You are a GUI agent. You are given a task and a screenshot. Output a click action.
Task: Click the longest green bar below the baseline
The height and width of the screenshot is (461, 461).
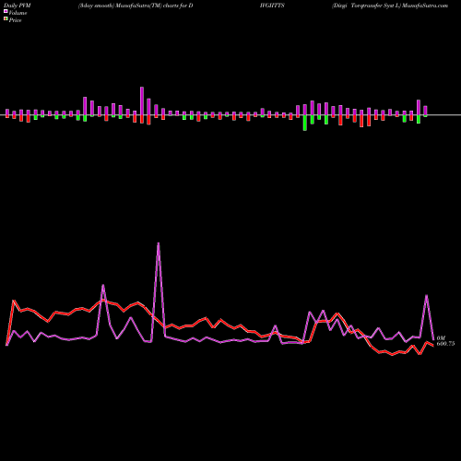[x=305, y=123]
